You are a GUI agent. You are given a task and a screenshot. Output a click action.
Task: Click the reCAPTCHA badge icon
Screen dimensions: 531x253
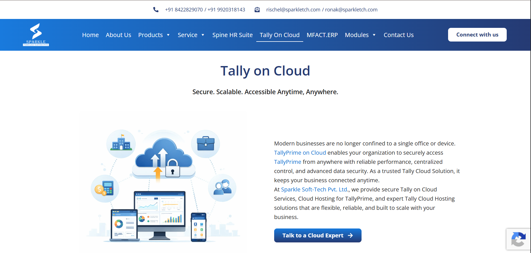pos(518,239)
